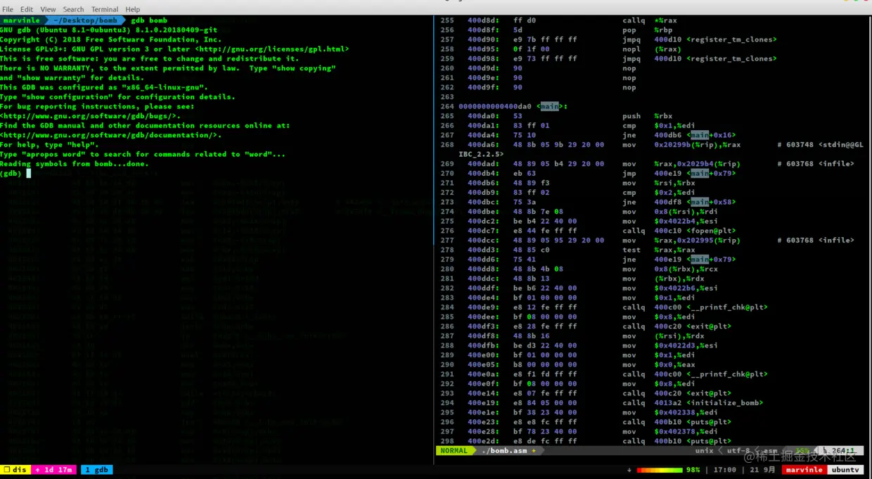The width and height of the screenshot is (872, 479).
Task: Open the Help menu
Action: pyautogui.click(x=132, y=9)
